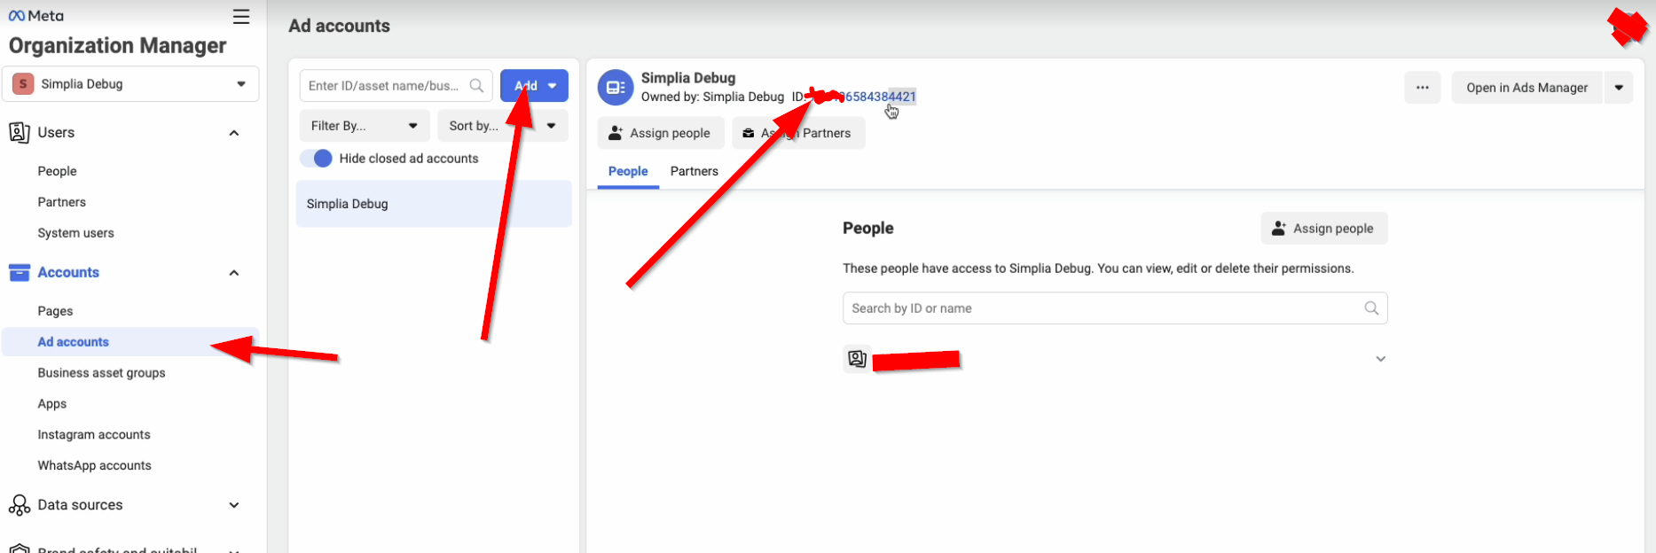Open Partners in the left sidebar
Image resolution: width=1656 pixels, height=553 pixels.
point(62,202)
